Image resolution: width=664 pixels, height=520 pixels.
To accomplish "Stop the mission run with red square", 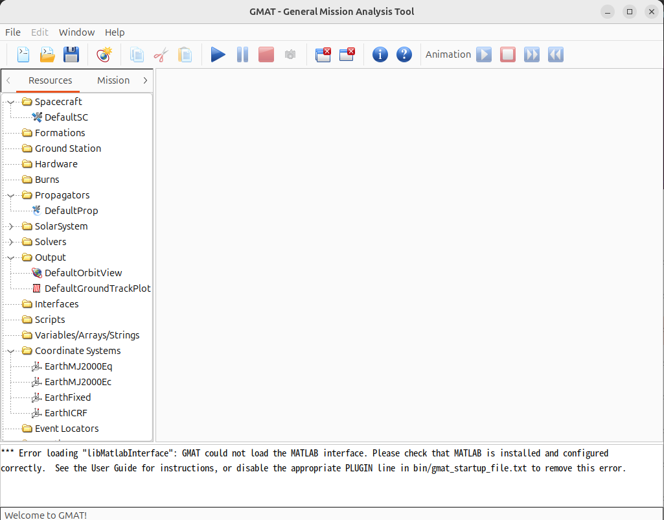I will pyautogui.click(x=266, y=54).
